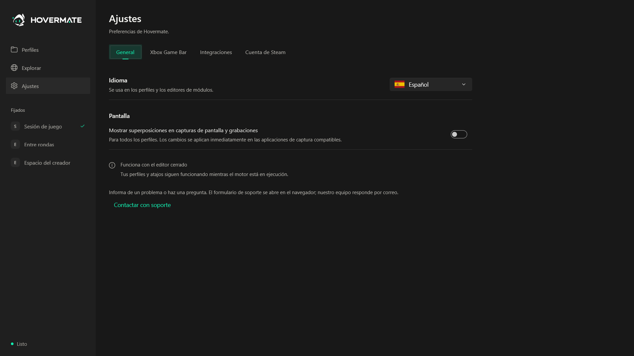Click the Preferencias de Hovermate subtitle
Image resolution: width=634 pixels, height=356 pixels.
(x=139, y=31)
